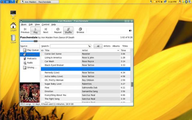
Task: Filter search by Albums
Action: point(116,46)
